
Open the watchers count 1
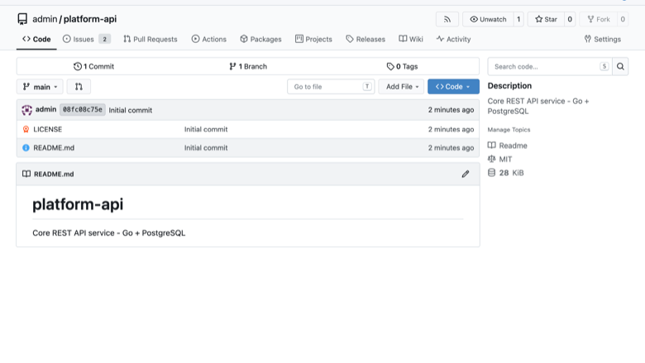(518, 19)
